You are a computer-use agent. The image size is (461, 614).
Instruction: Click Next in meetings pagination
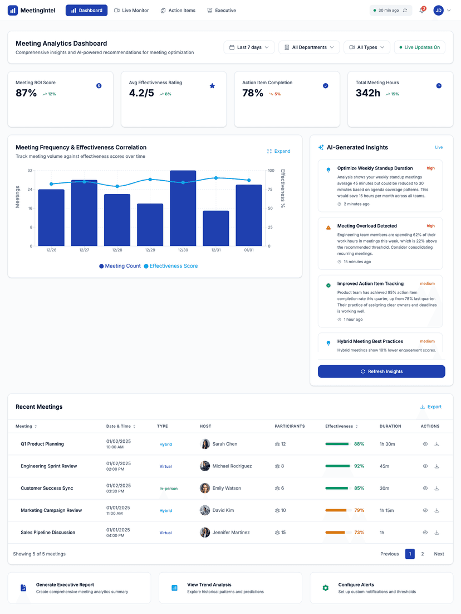click(439, 554)
